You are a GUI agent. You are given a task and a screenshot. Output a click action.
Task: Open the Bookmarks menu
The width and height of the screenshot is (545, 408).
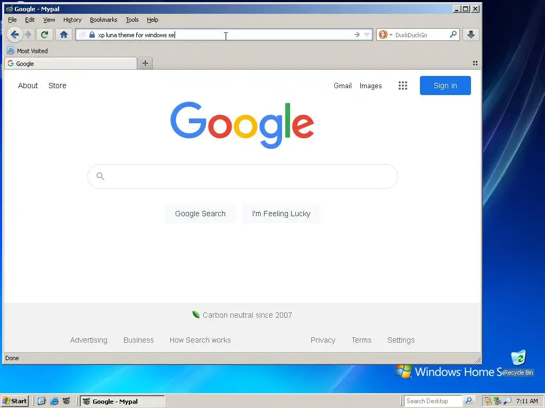pyautogui.click(x=104, y=20)
